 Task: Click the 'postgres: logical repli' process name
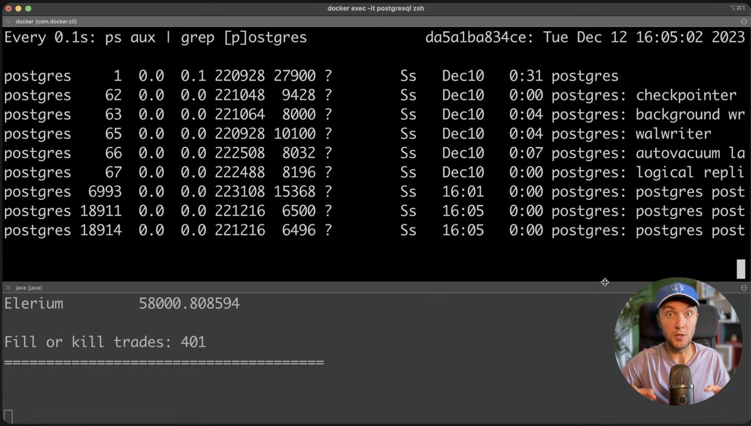[x=648, y=173]
